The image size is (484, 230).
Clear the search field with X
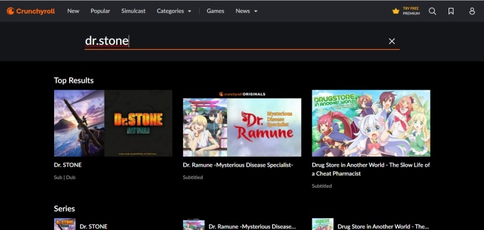coord(392,41)
